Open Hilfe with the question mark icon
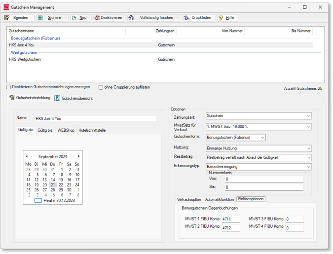The image size is (333, 254). coord(221,18)
